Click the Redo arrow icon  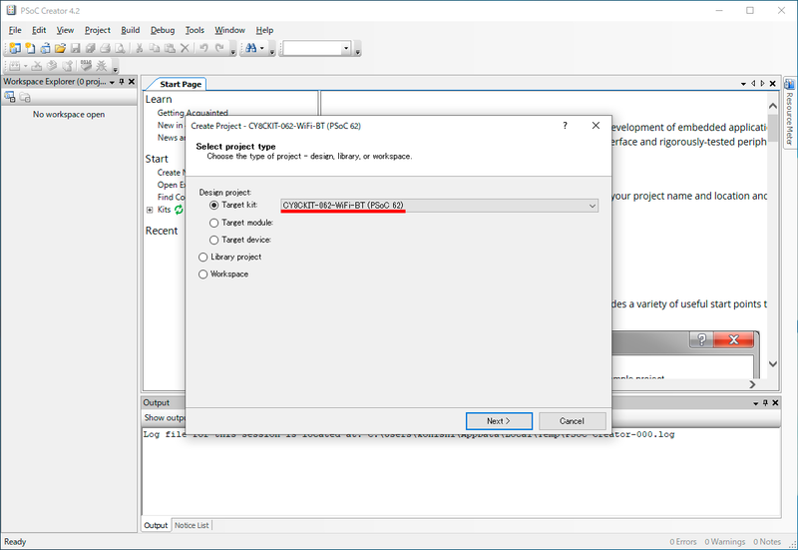point(219,48)
